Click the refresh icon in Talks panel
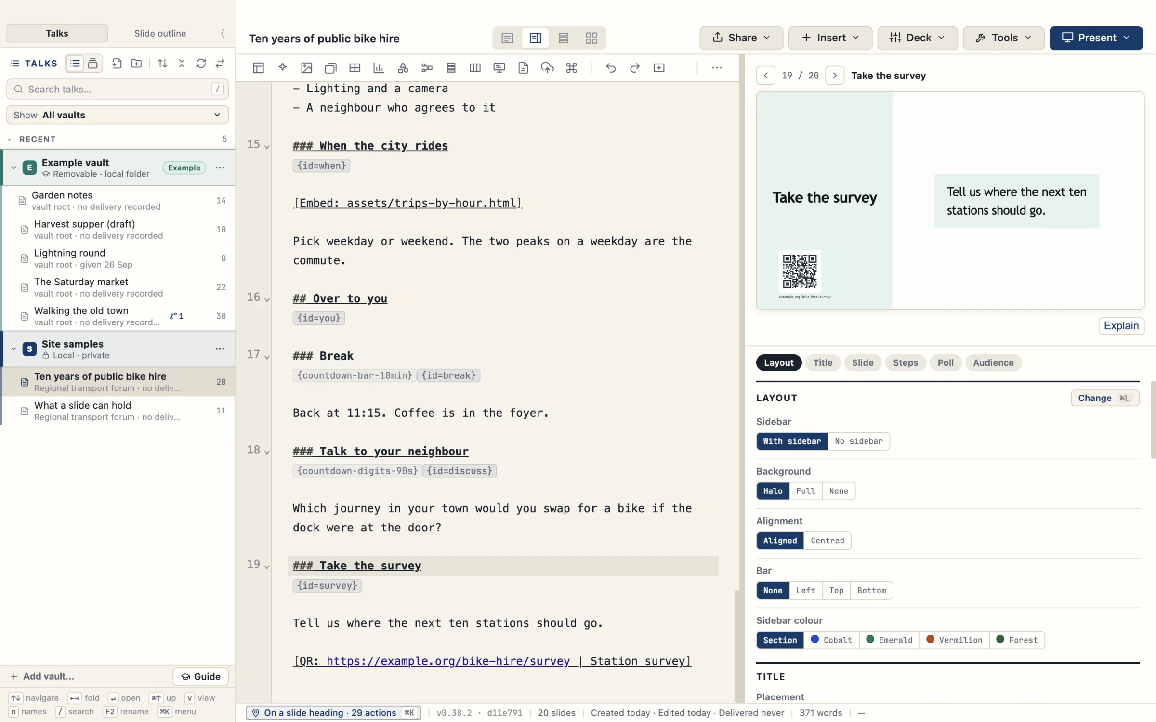1156x722 pixels. point(201,63)
